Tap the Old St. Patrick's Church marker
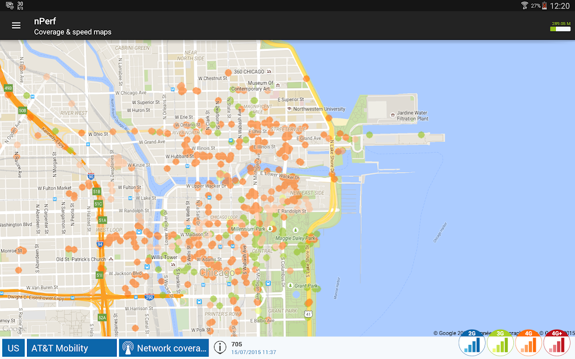Image resolution: width=575 pixels, height=359 pixels. point(111,259)
